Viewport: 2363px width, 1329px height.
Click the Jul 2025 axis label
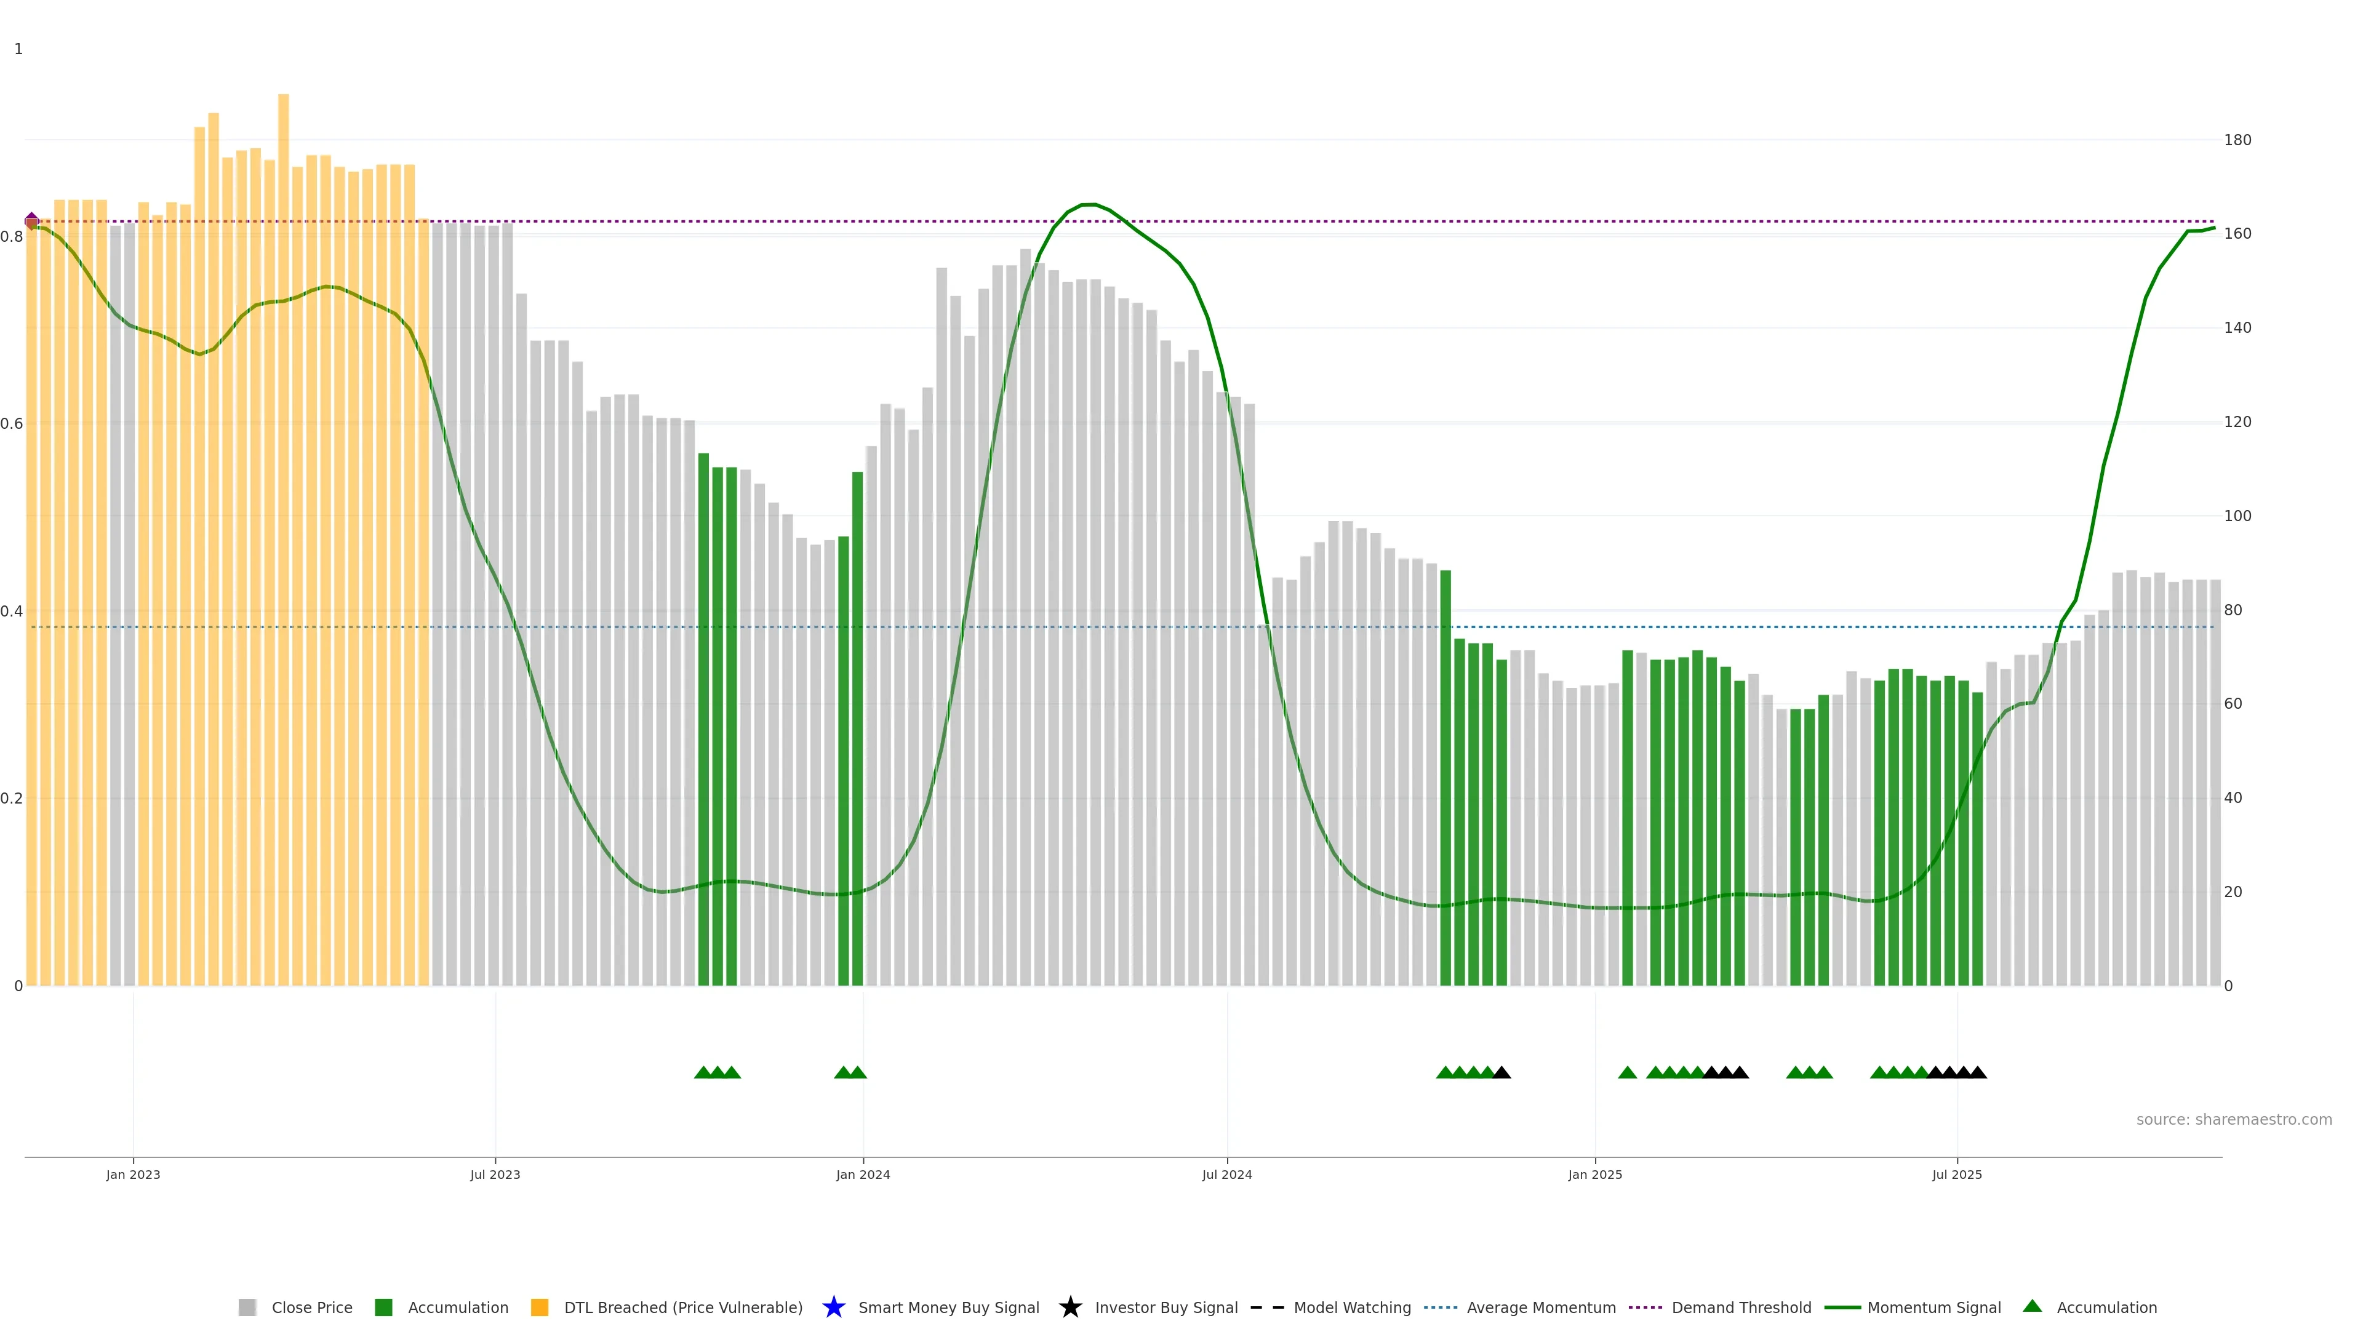1957,1174
